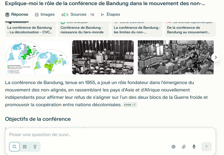Attach a file with paperclip icon
Image resolution: width=224 pixels, height=155 pixels.
point(184,147)
